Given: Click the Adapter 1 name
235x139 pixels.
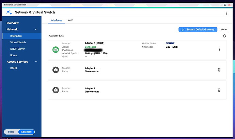Looking at the screenshot, I should point(90,68).
